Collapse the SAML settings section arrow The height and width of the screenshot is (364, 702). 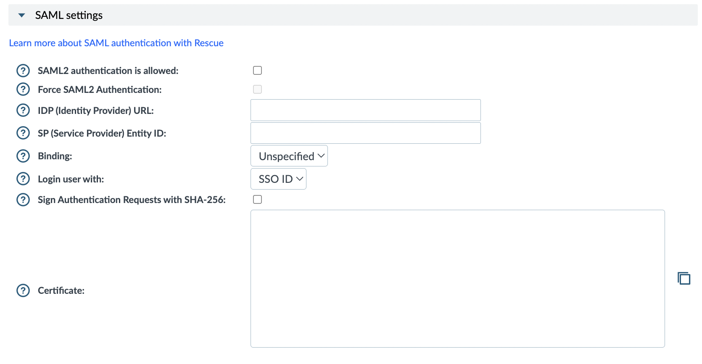click(22, 16)
